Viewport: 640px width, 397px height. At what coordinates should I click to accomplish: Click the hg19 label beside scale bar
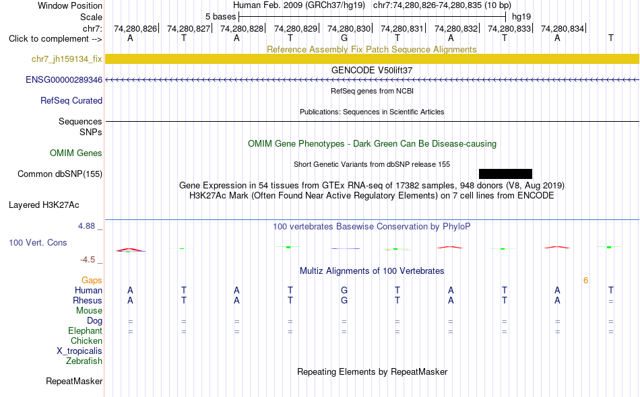(x=521, y=17)
